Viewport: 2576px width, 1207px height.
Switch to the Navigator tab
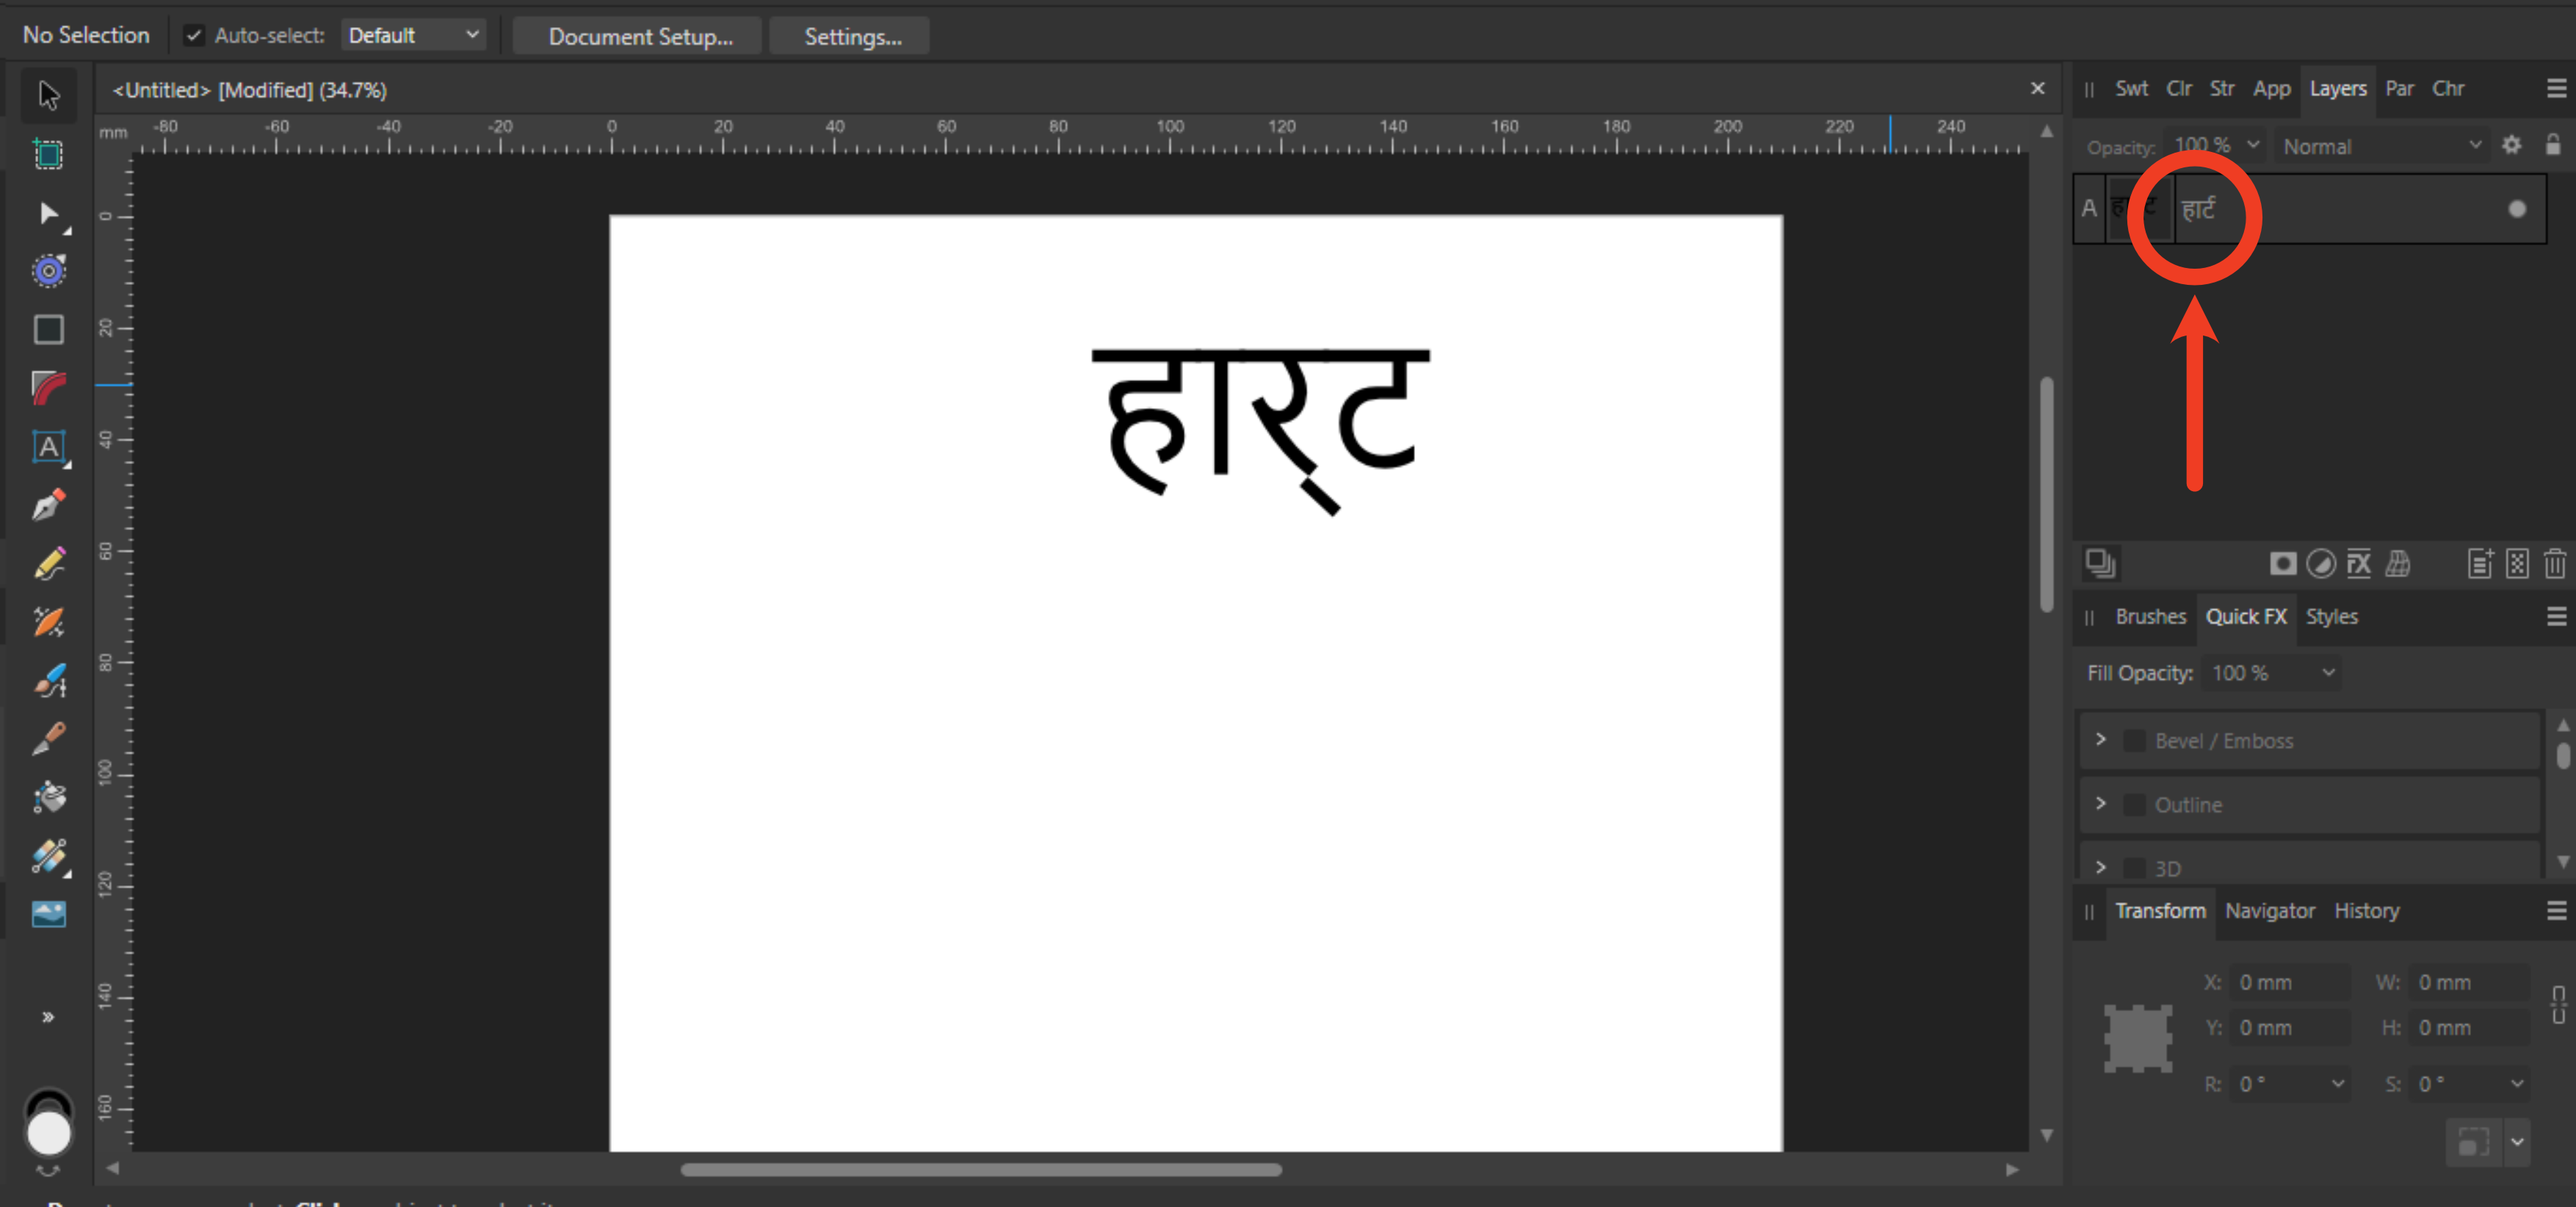point(2269,911)
